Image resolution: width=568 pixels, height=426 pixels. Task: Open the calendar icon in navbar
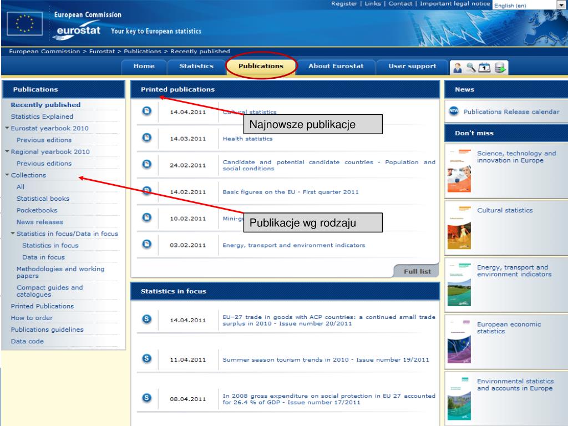tap(484, 67)
